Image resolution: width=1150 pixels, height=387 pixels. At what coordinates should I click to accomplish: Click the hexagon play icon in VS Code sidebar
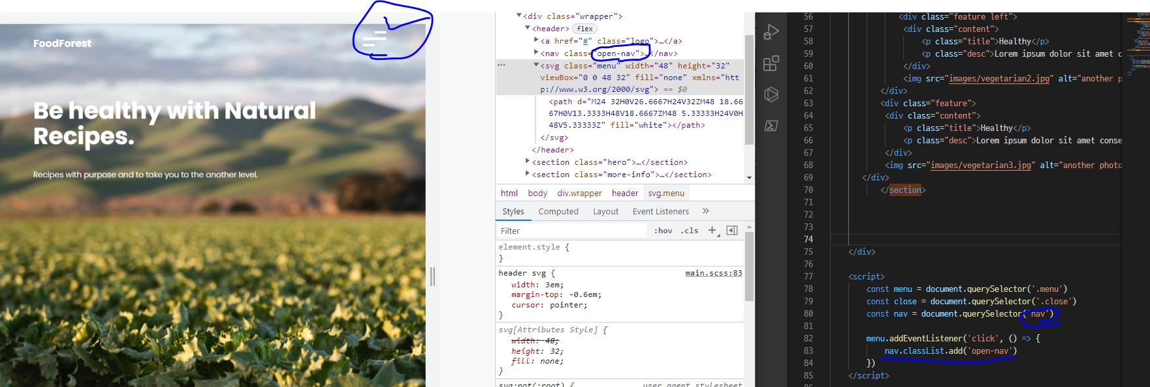tap(771, 94)
